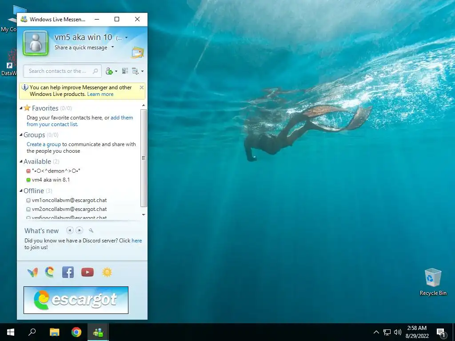The image size is (455, 341).
Task: Open the MSN butterfly icon
Action: [32, 272]
